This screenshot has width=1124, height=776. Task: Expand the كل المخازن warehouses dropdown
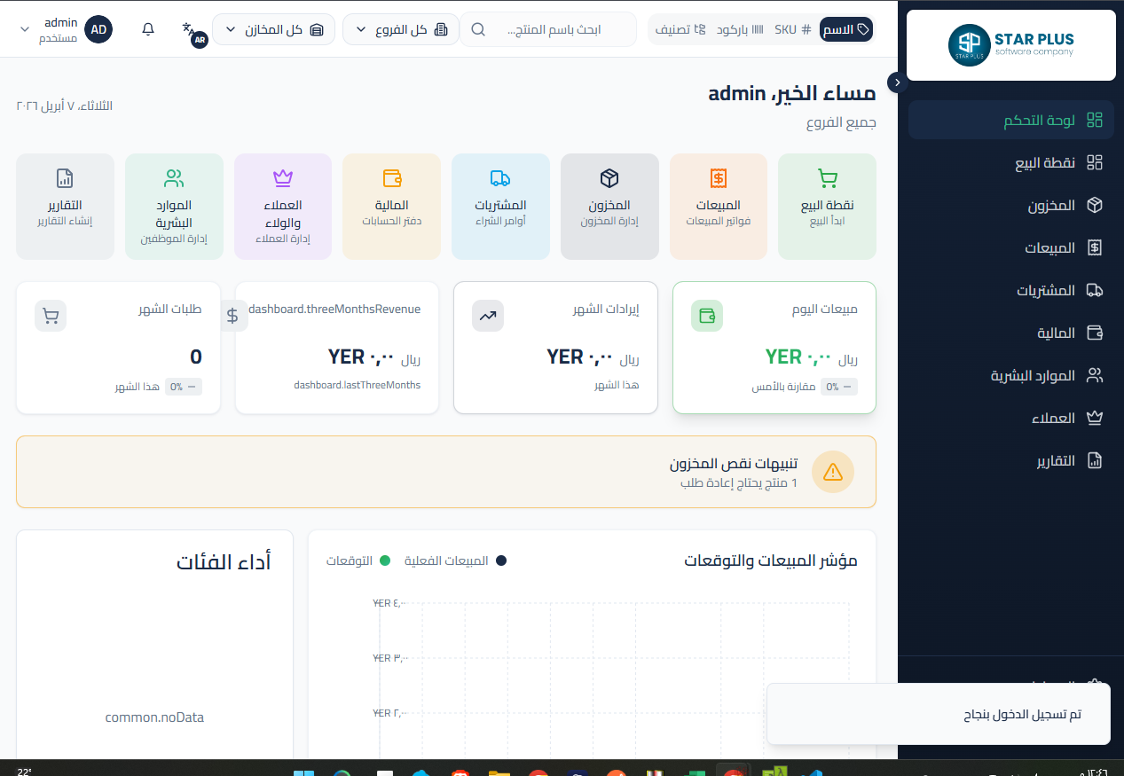(273, 29)
